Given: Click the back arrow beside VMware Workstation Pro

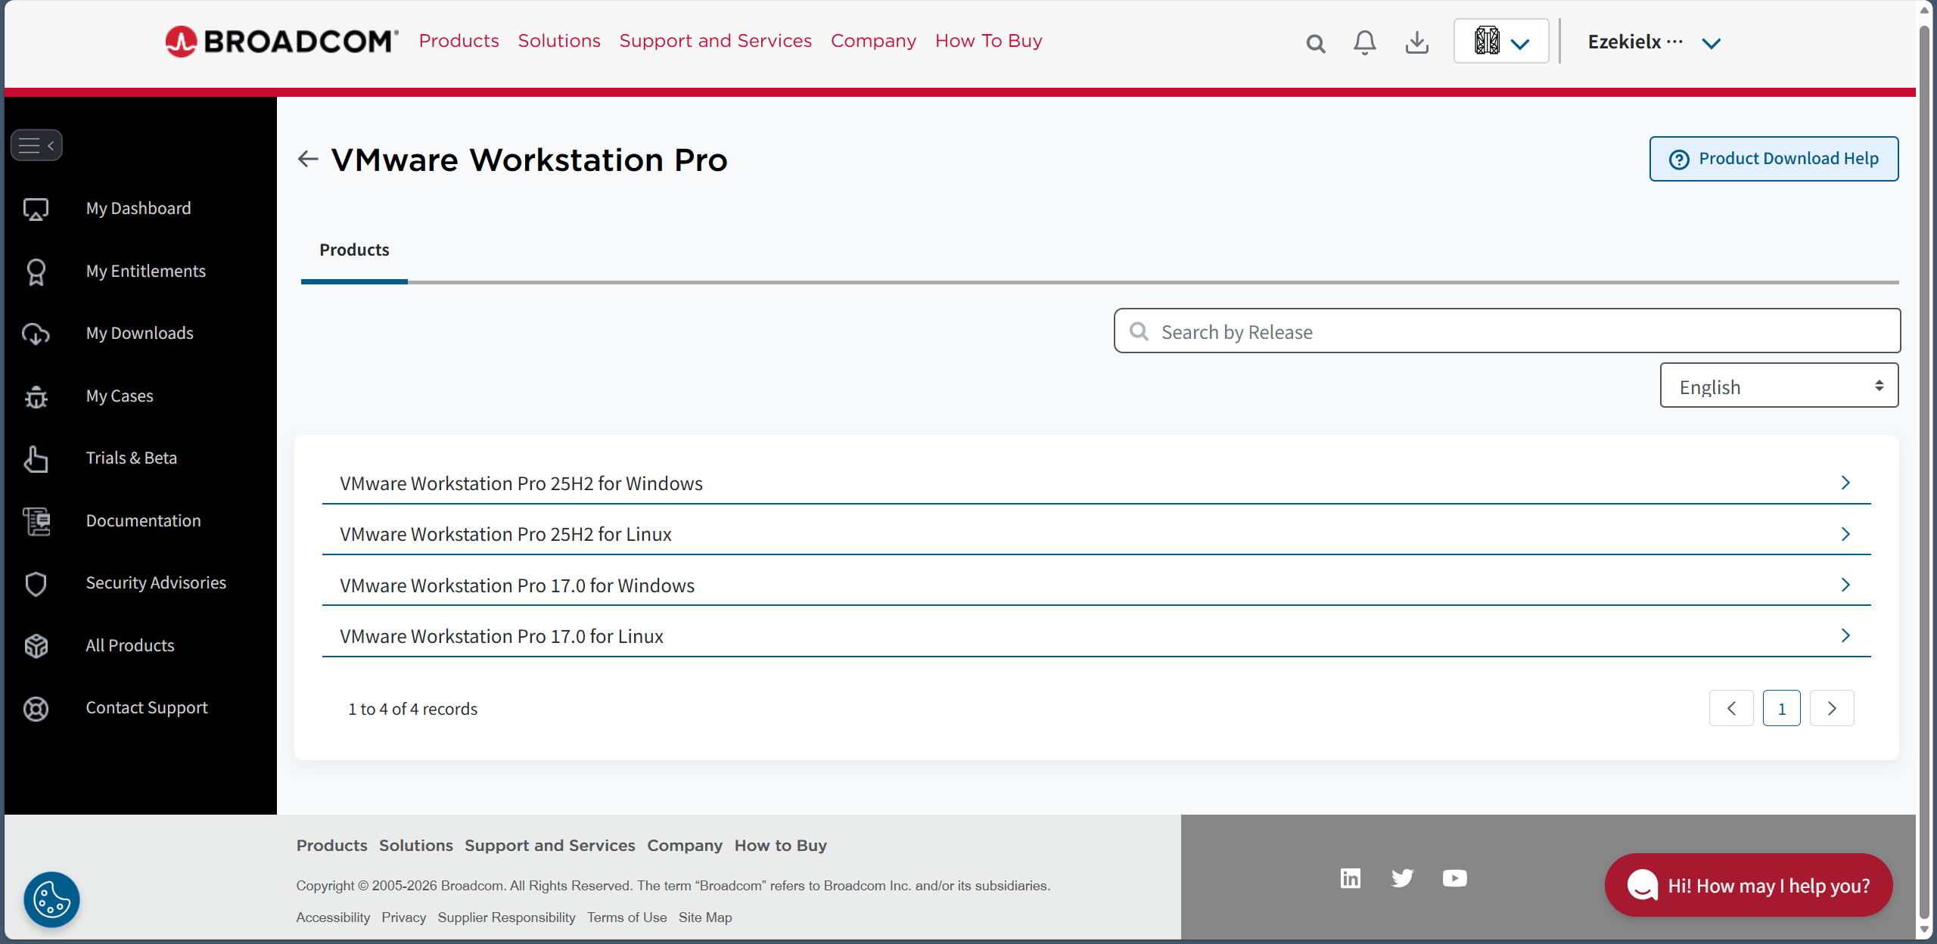Looking at the screenshot, I should click(x=308, y=159).
